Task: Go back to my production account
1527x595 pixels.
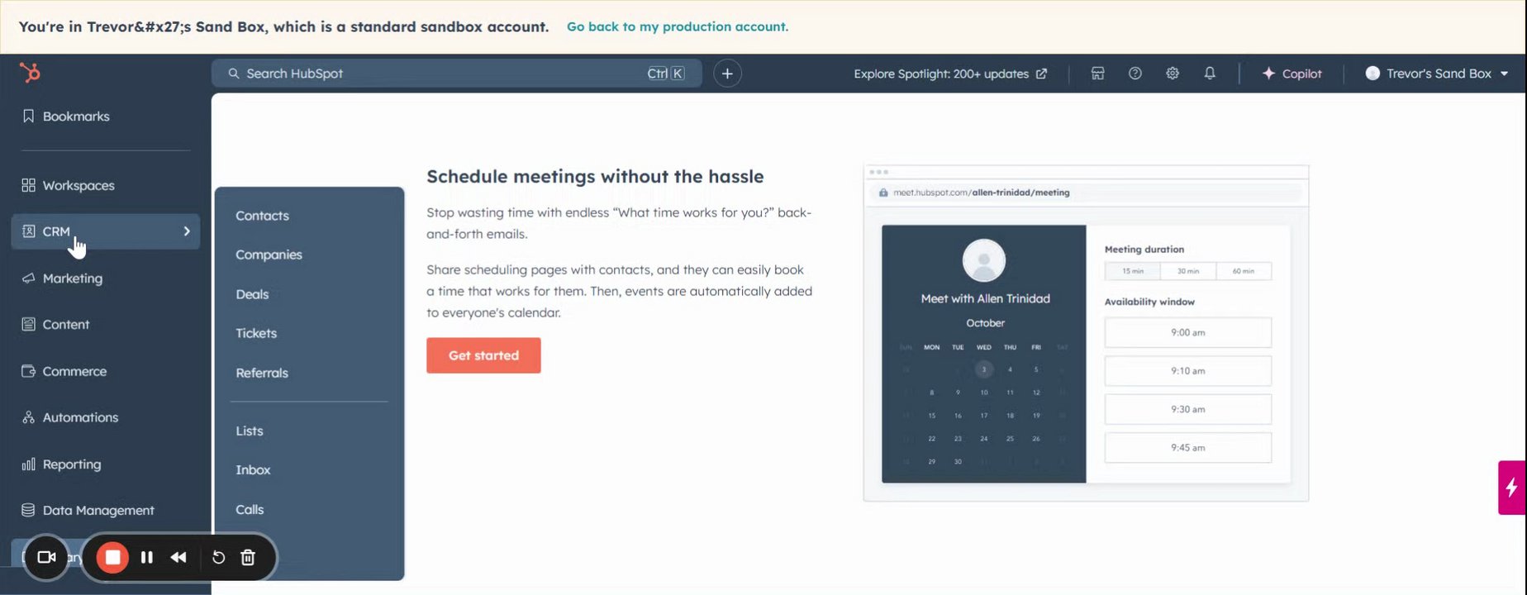Action: point(678,26)
